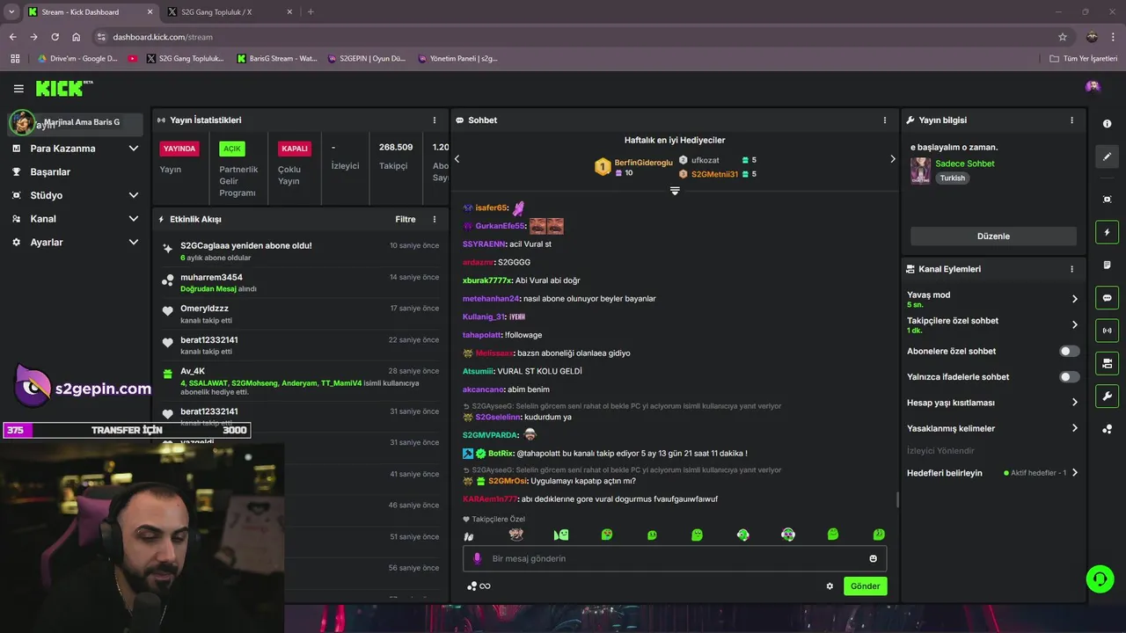Open Sadece Sohbet category link

(x=965, y=164)
